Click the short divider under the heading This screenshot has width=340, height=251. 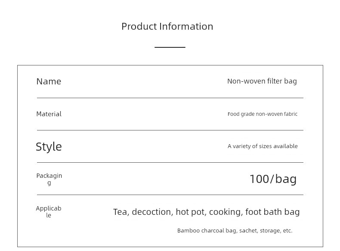pyautogui.click(x=170, y=47)
